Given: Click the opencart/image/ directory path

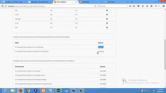Looking at the screenshot, I should [28, 71].
